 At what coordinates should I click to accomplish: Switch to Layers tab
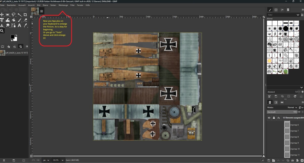pyautogui.click(x=270, y=102)
